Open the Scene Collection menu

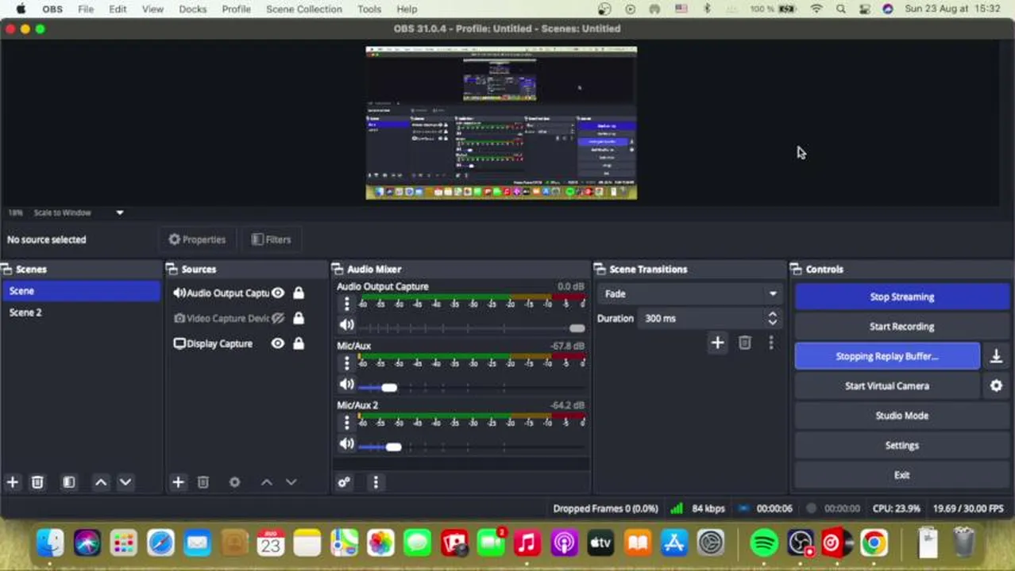[304, 9]
